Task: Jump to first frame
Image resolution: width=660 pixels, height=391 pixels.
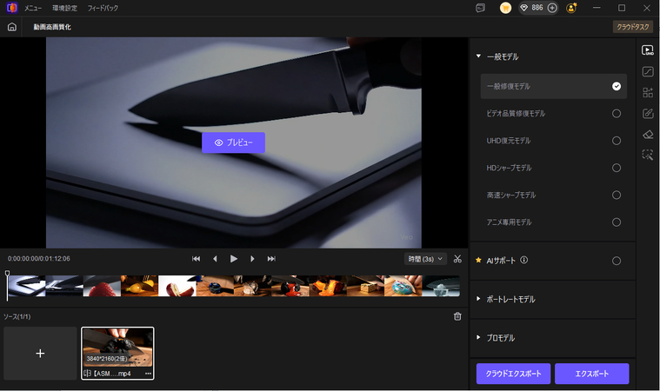Action: coord(197,259)
